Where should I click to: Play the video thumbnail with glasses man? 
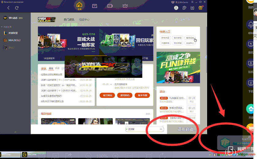[95, 121]
